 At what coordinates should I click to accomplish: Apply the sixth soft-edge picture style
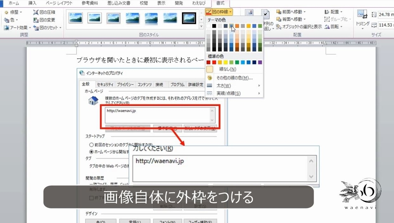tap(170, 18)
